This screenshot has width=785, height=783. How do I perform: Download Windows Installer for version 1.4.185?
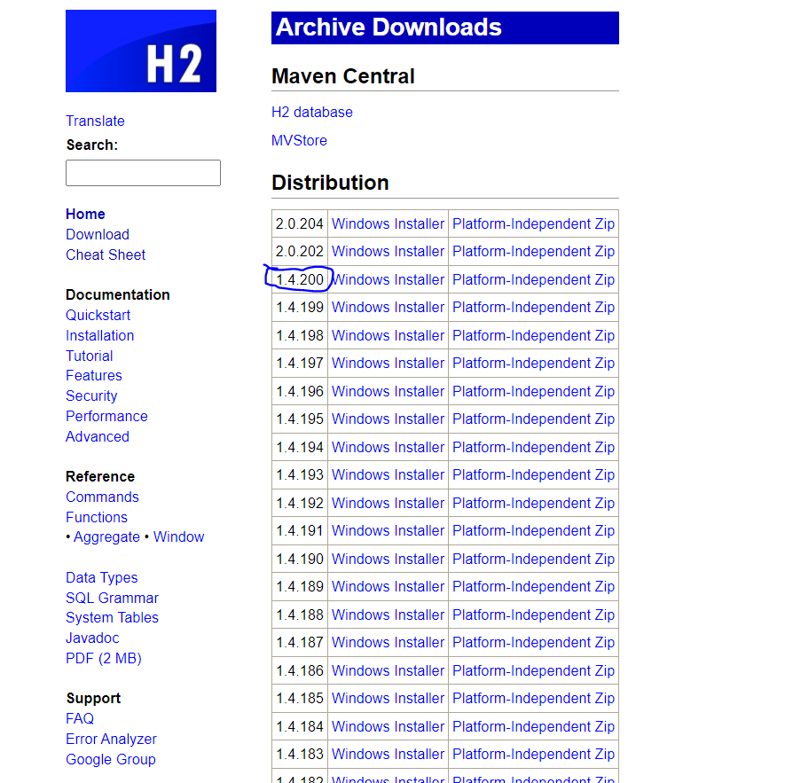click(x=388, y=698)
